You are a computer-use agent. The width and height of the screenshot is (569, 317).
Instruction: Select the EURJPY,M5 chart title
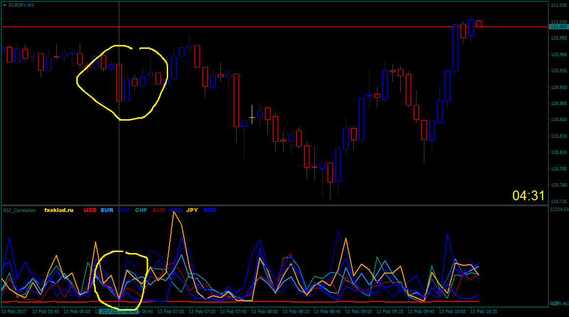coord(21,5)
